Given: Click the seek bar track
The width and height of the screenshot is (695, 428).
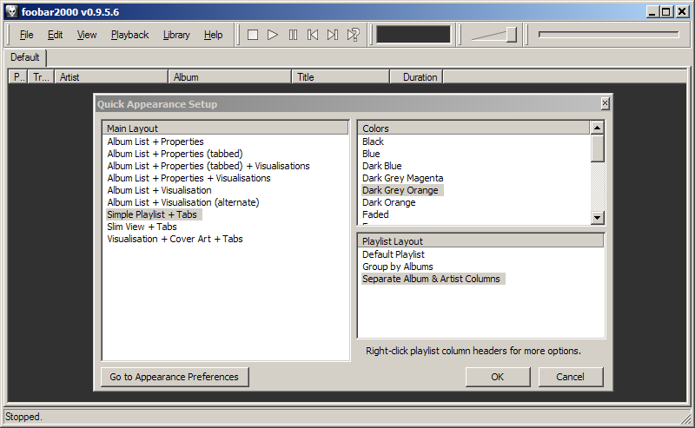Looking at the screenshot, I should [609, 34].
